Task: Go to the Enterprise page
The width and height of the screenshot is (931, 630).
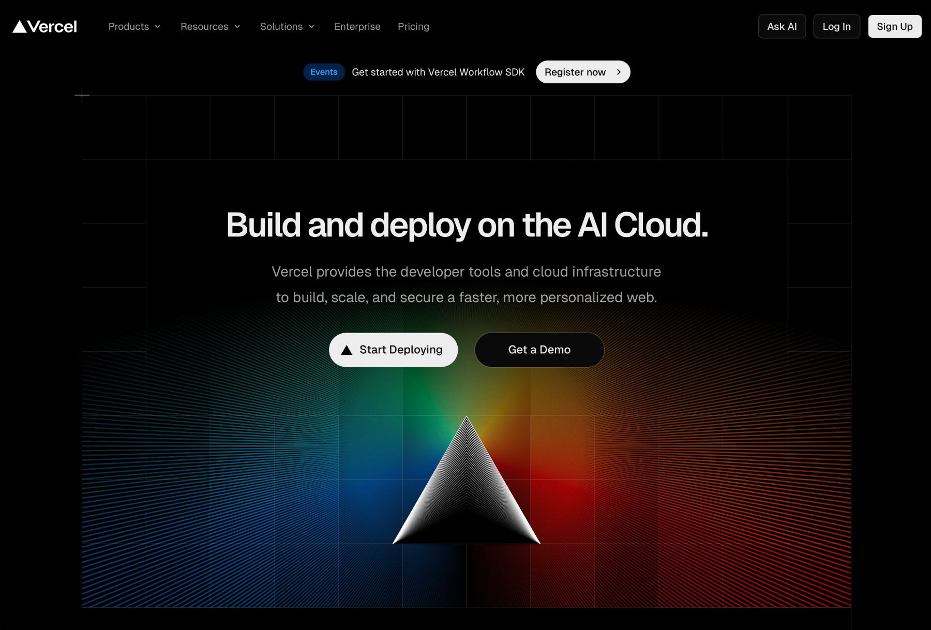Action: 357,27
